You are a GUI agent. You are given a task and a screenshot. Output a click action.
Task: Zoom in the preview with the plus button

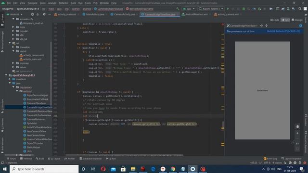[x=297, y=133]
